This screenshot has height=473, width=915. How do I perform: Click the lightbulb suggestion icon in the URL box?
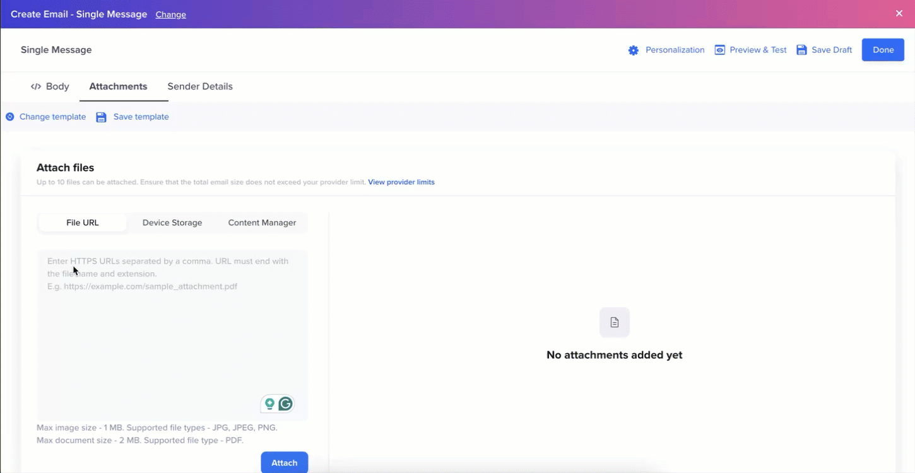pos(269,404)
